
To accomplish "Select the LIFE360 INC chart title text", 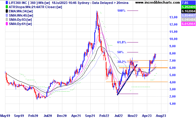I will click(69, 3).
